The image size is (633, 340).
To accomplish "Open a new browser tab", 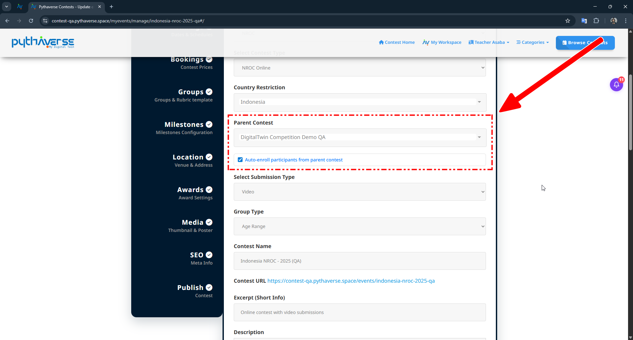I will click(111, 7).
